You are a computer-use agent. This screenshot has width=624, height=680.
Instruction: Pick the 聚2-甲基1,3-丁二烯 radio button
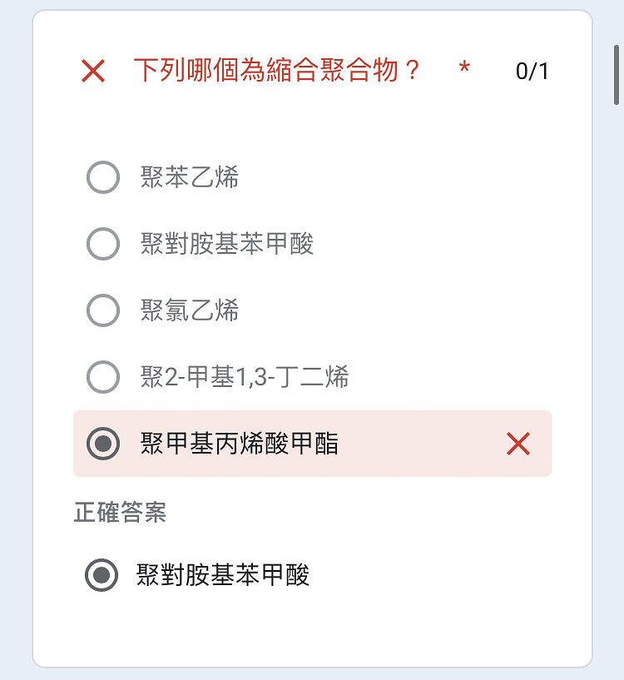click(x=103, y=377)
